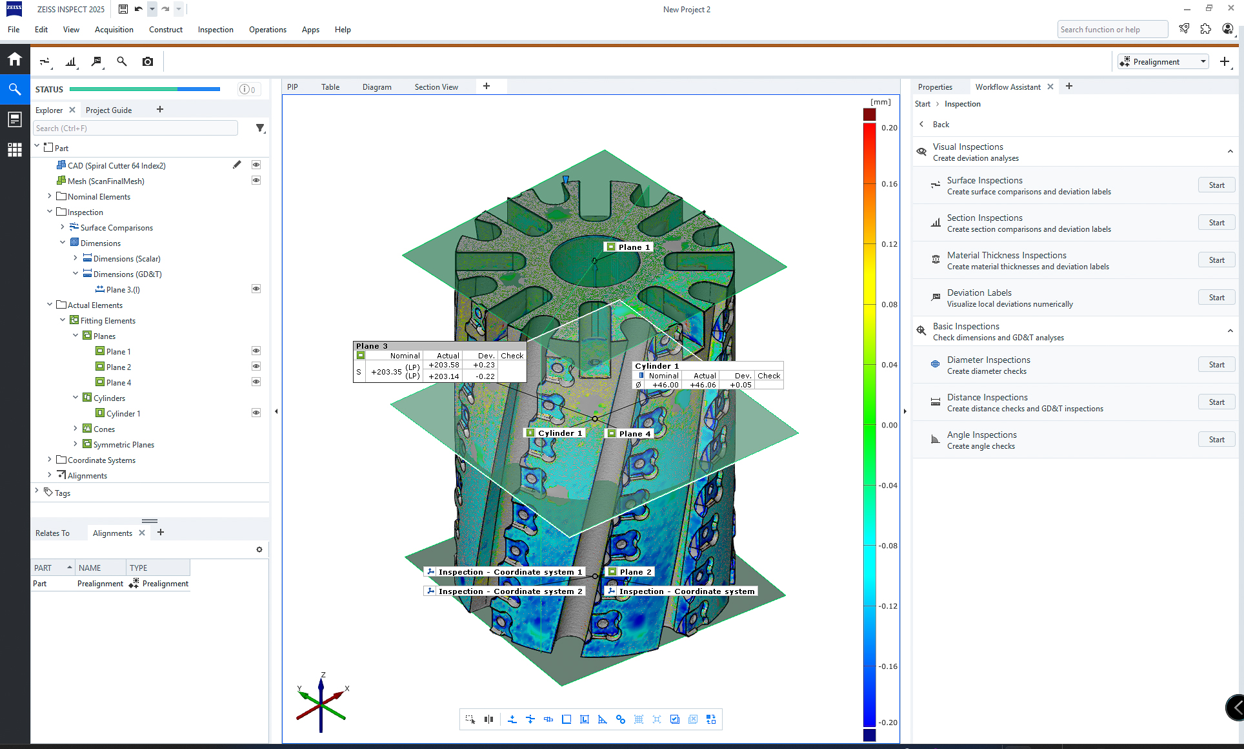The image size is (1244, 749).
Task: Start Surface Inspections
Action: click(1217, 185)
